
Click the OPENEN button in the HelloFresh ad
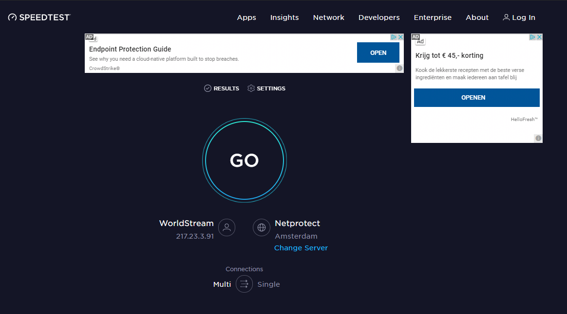pos(476,97)
